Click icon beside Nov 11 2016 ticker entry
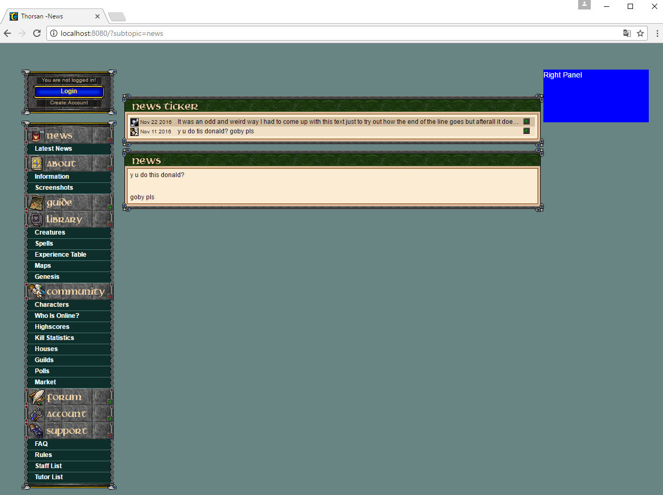The width and height of the screenshot is (663, 495). [134, 132]
